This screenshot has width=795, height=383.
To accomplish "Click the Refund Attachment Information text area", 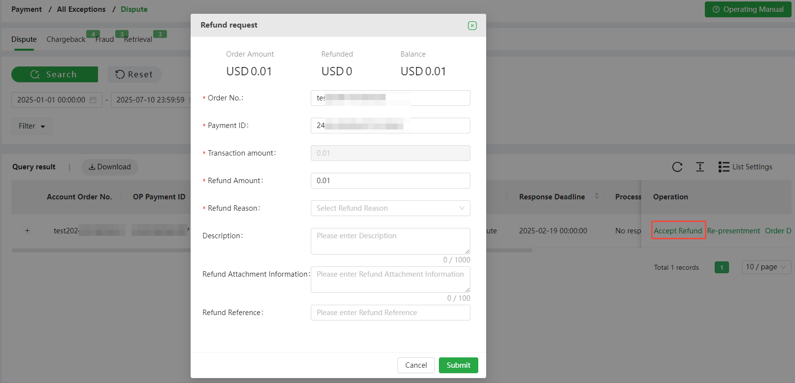I will (390, 280).
